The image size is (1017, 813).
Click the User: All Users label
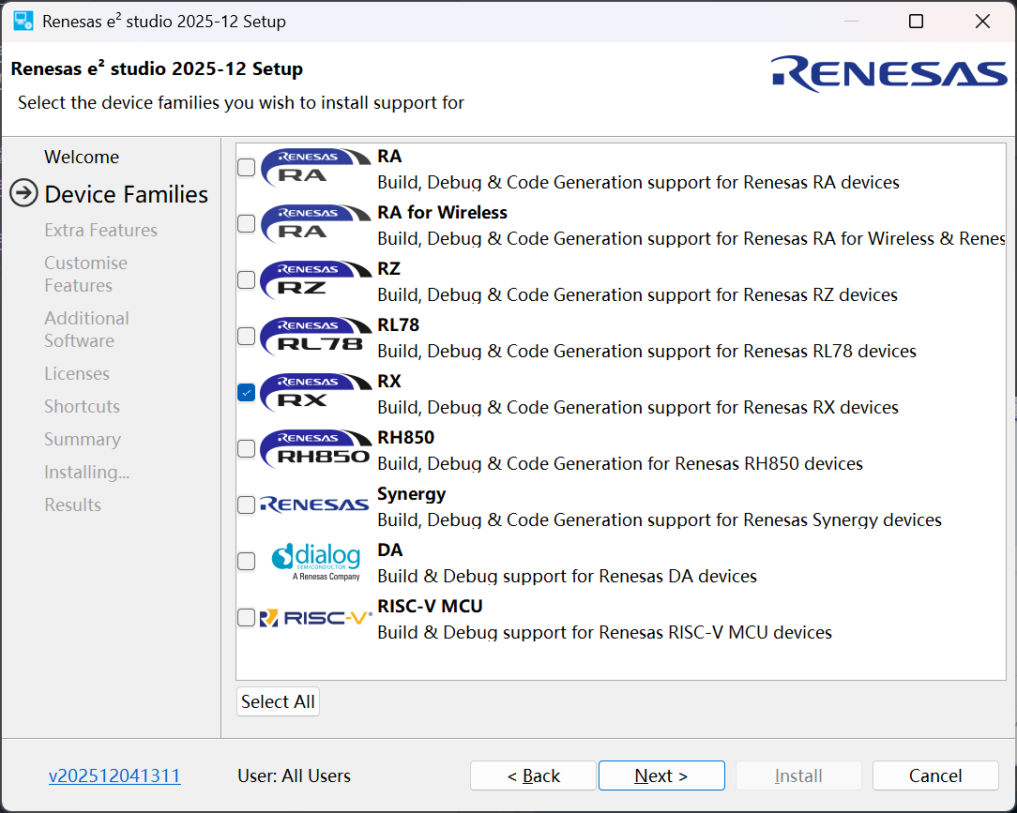tap(295, 776)
